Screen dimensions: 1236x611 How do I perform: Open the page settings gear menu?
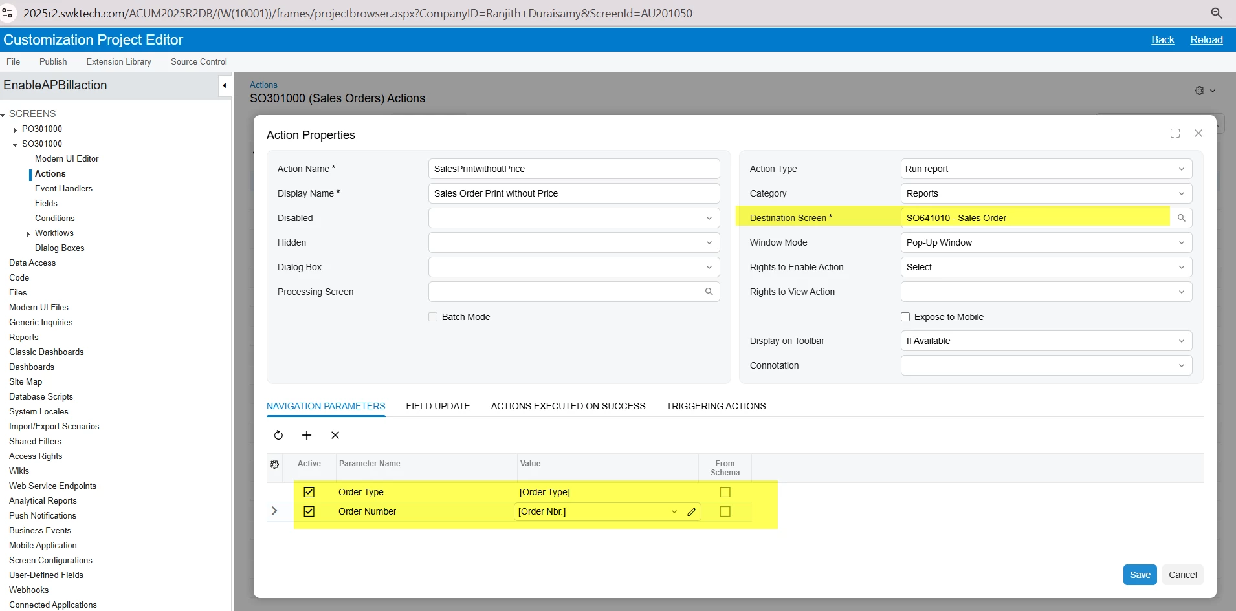1205,91
